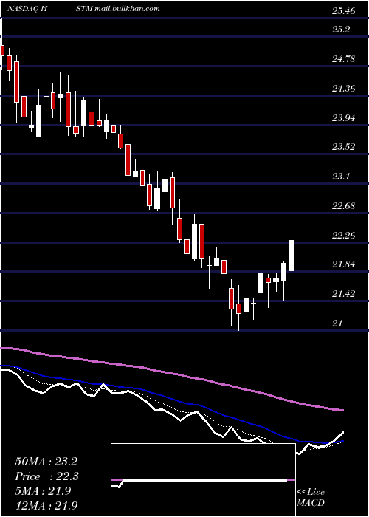Click the 21.84 price axis label

click(x=343, y=264)
